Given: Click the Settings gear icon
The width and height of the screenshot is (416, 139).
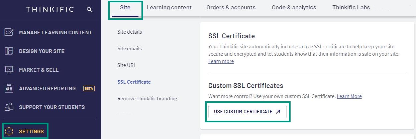Looking at the screenshot, I should [x=9, y=131].
